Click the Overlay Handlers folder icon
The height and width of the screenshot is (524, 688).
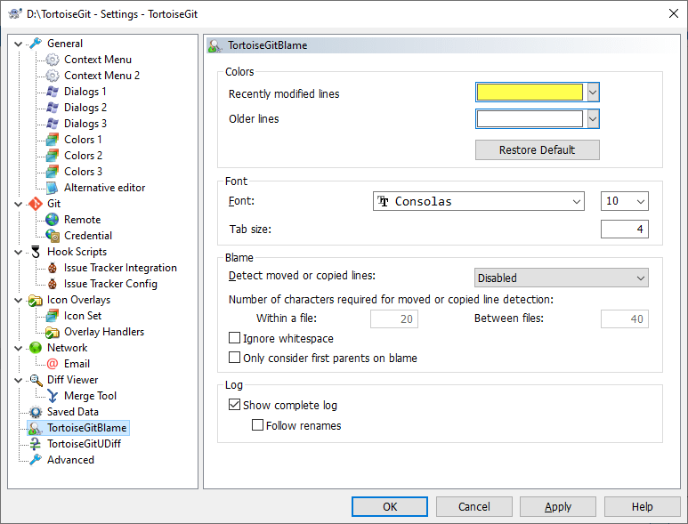pyautogui.click(x=53, y=332)
